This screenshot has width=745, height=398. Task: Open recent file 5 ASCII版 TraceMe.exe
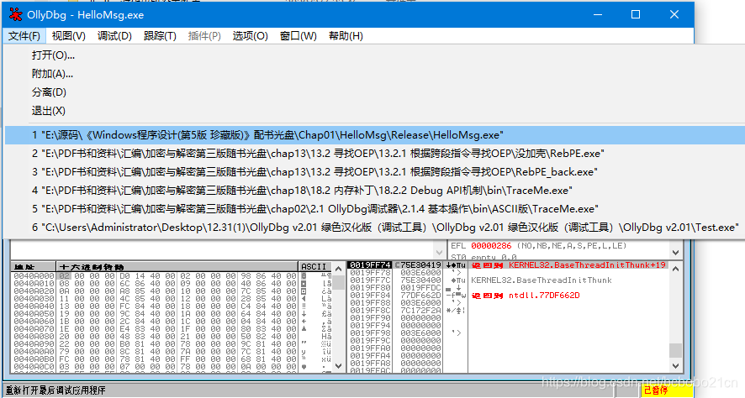[374, 209]
